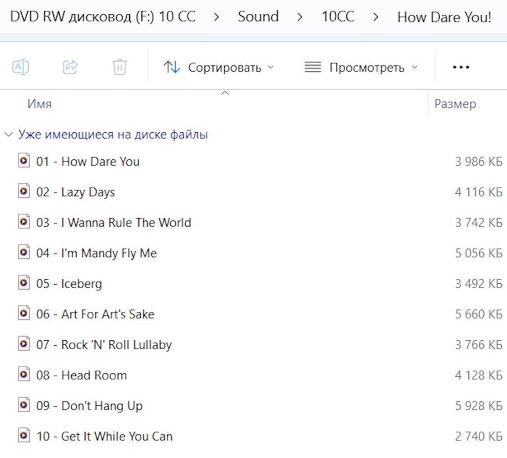Click the 2 740 КБ size value

coord(479,436)
